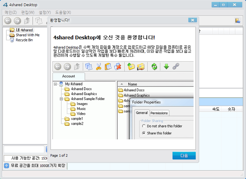Click the Cut scissors icon in preview
246x179 pixels.
pyautogui.click(x=98, y=66)
